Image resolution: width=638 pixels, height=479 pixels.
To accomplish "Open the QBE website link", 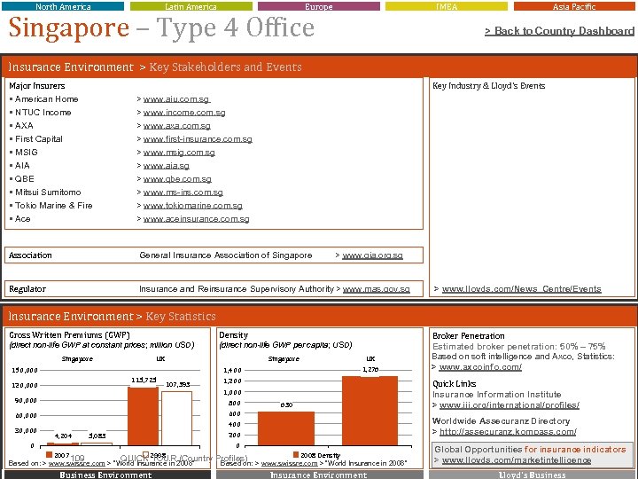I will tap(177, 179).
